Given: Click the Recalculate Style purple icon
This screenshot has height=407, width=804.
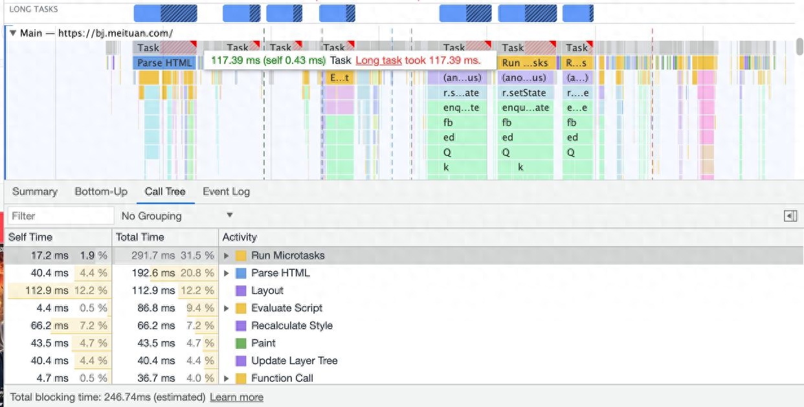Looking at the screenshot, I should pos(241,325).
